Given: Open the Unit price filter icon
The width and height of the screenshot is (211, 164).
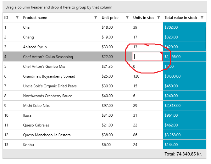Looking at the screenshot, I should click(x=127, y=18).
